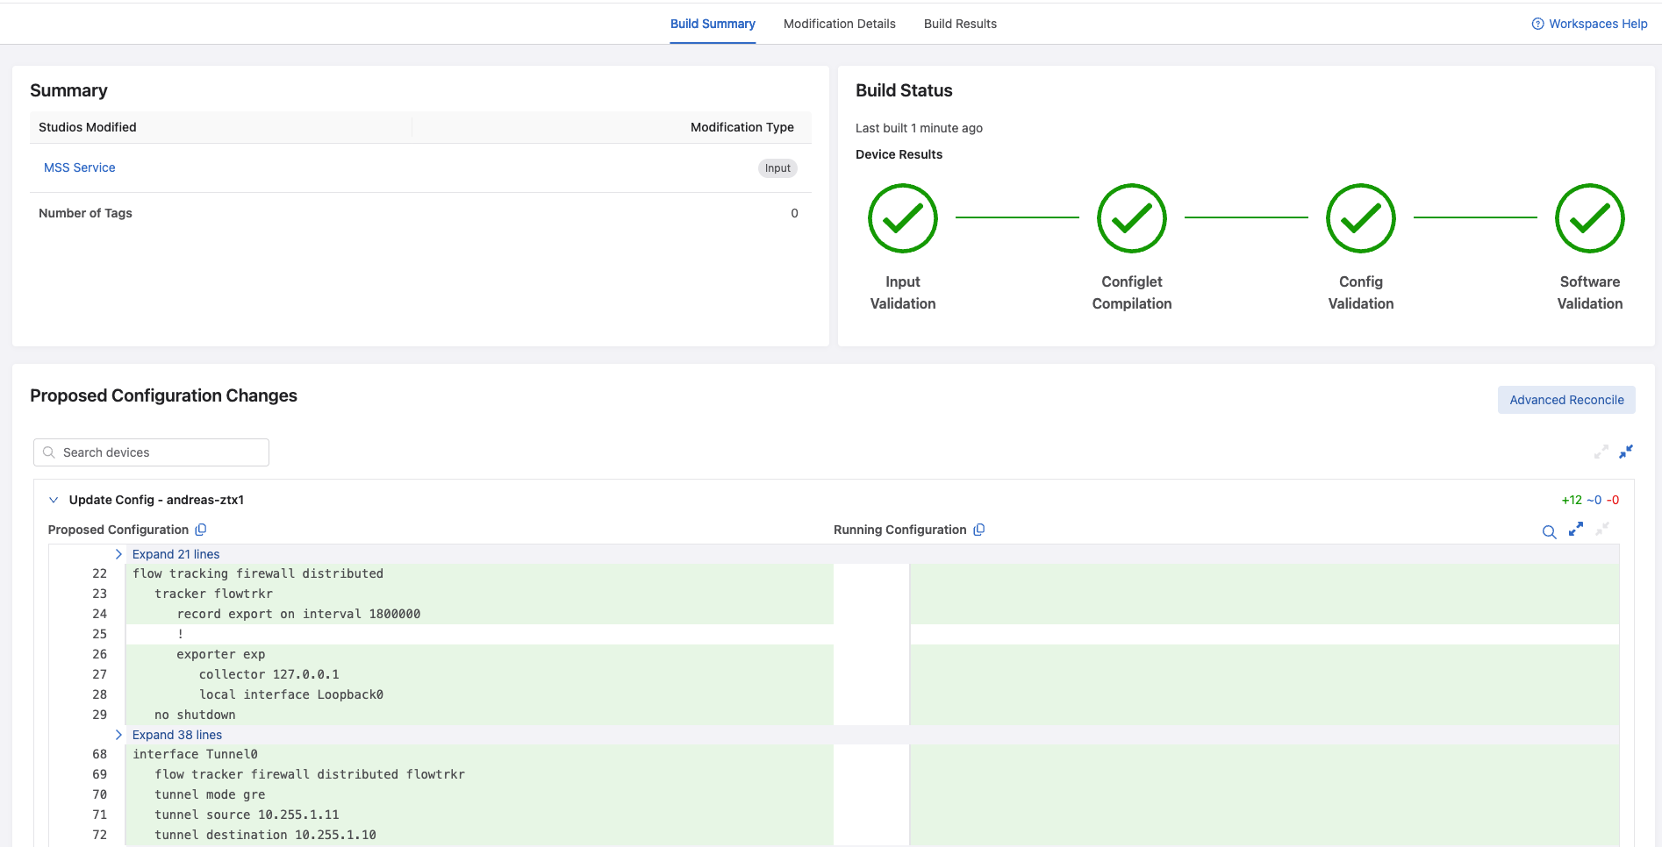Open the MSS Service studio link
Viewport: 1662px width, 847px height.
(x=80, y=167)
